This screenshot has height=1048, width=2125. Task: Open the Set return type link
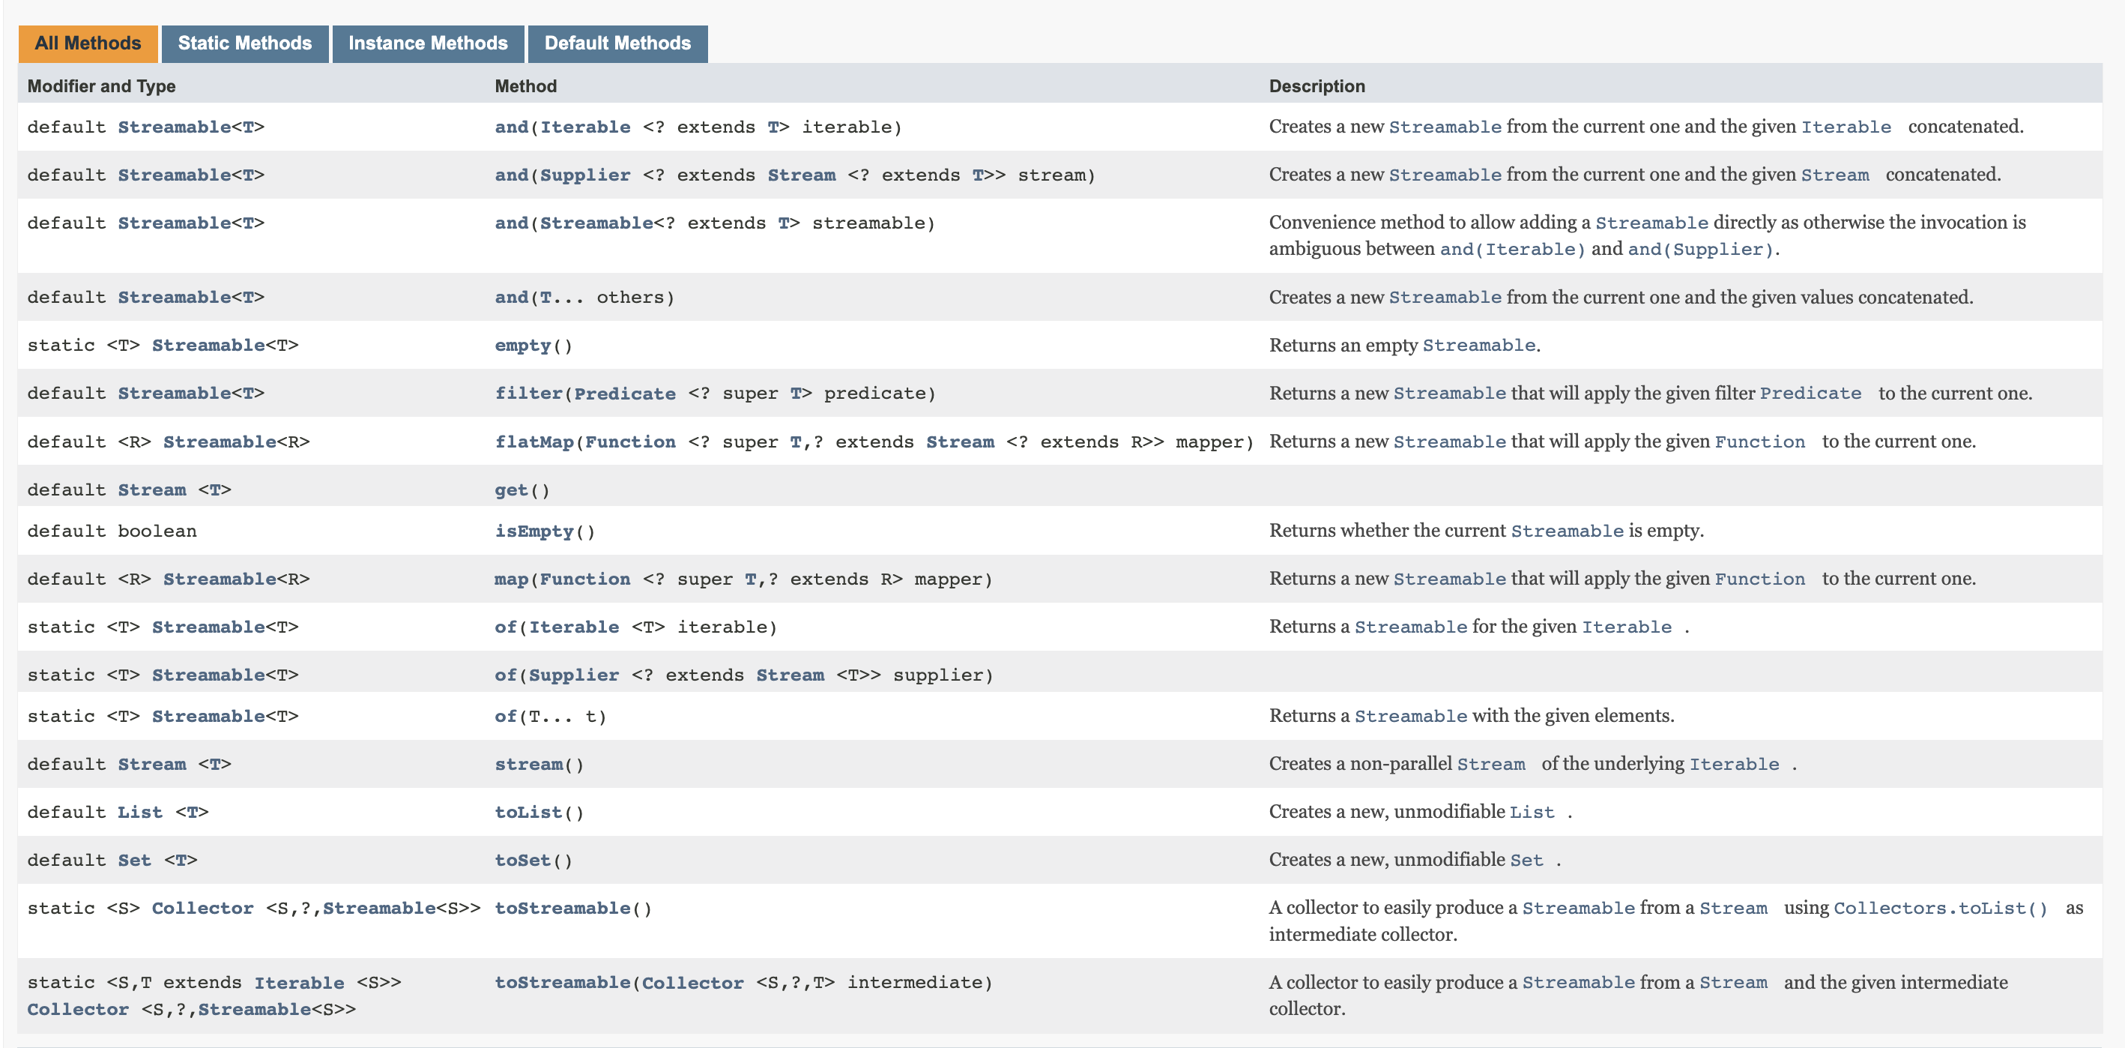133,860
